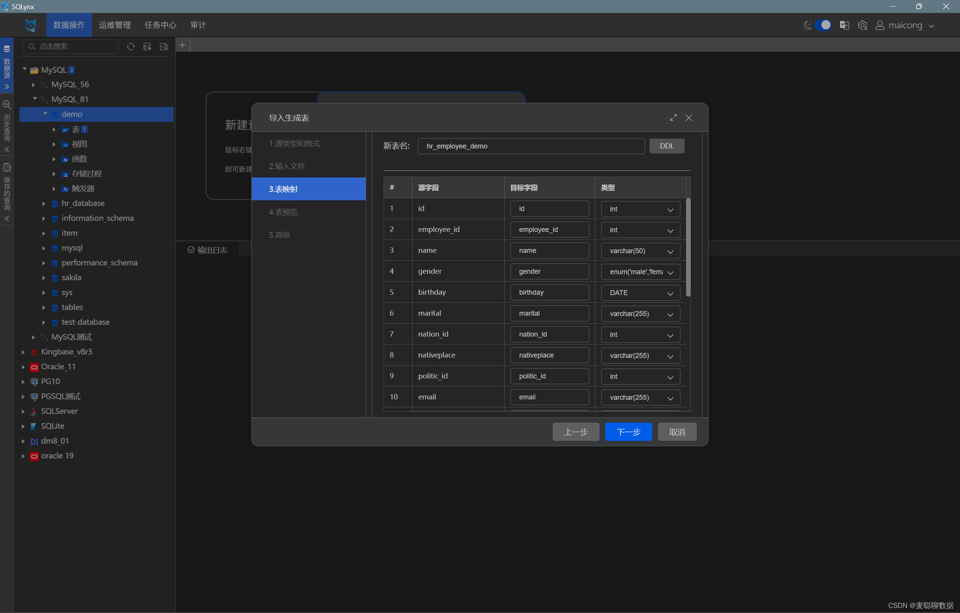Open the saved queries sidebar icon
This screenshot has width=960, height=613.
(x=7, y=168)
